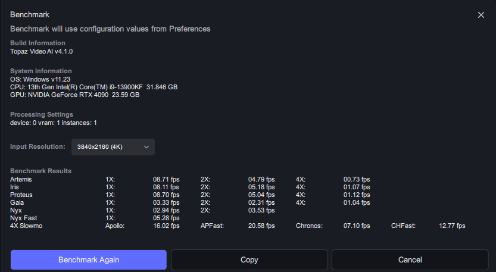Select the Proteus 1X result 08.70 fps
496x272 pixels.
coord(166,195)
